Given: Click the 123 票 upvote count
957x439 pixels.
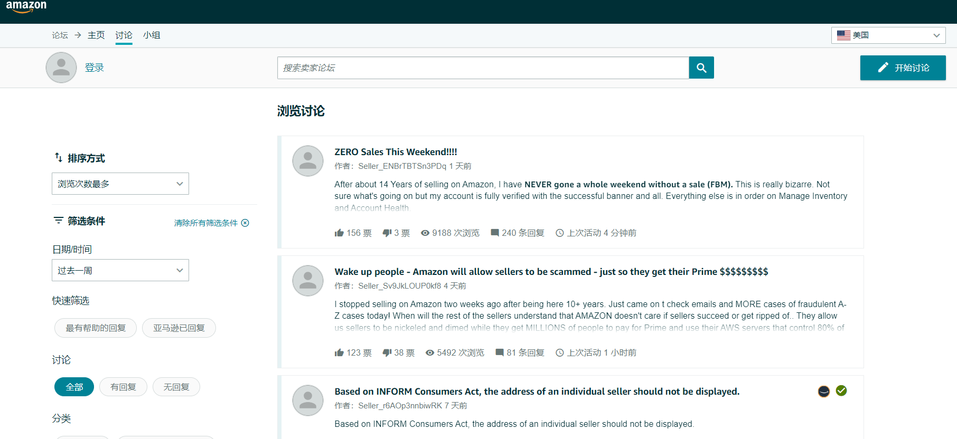Looking at the screenshot, I should tap(359, 352).
